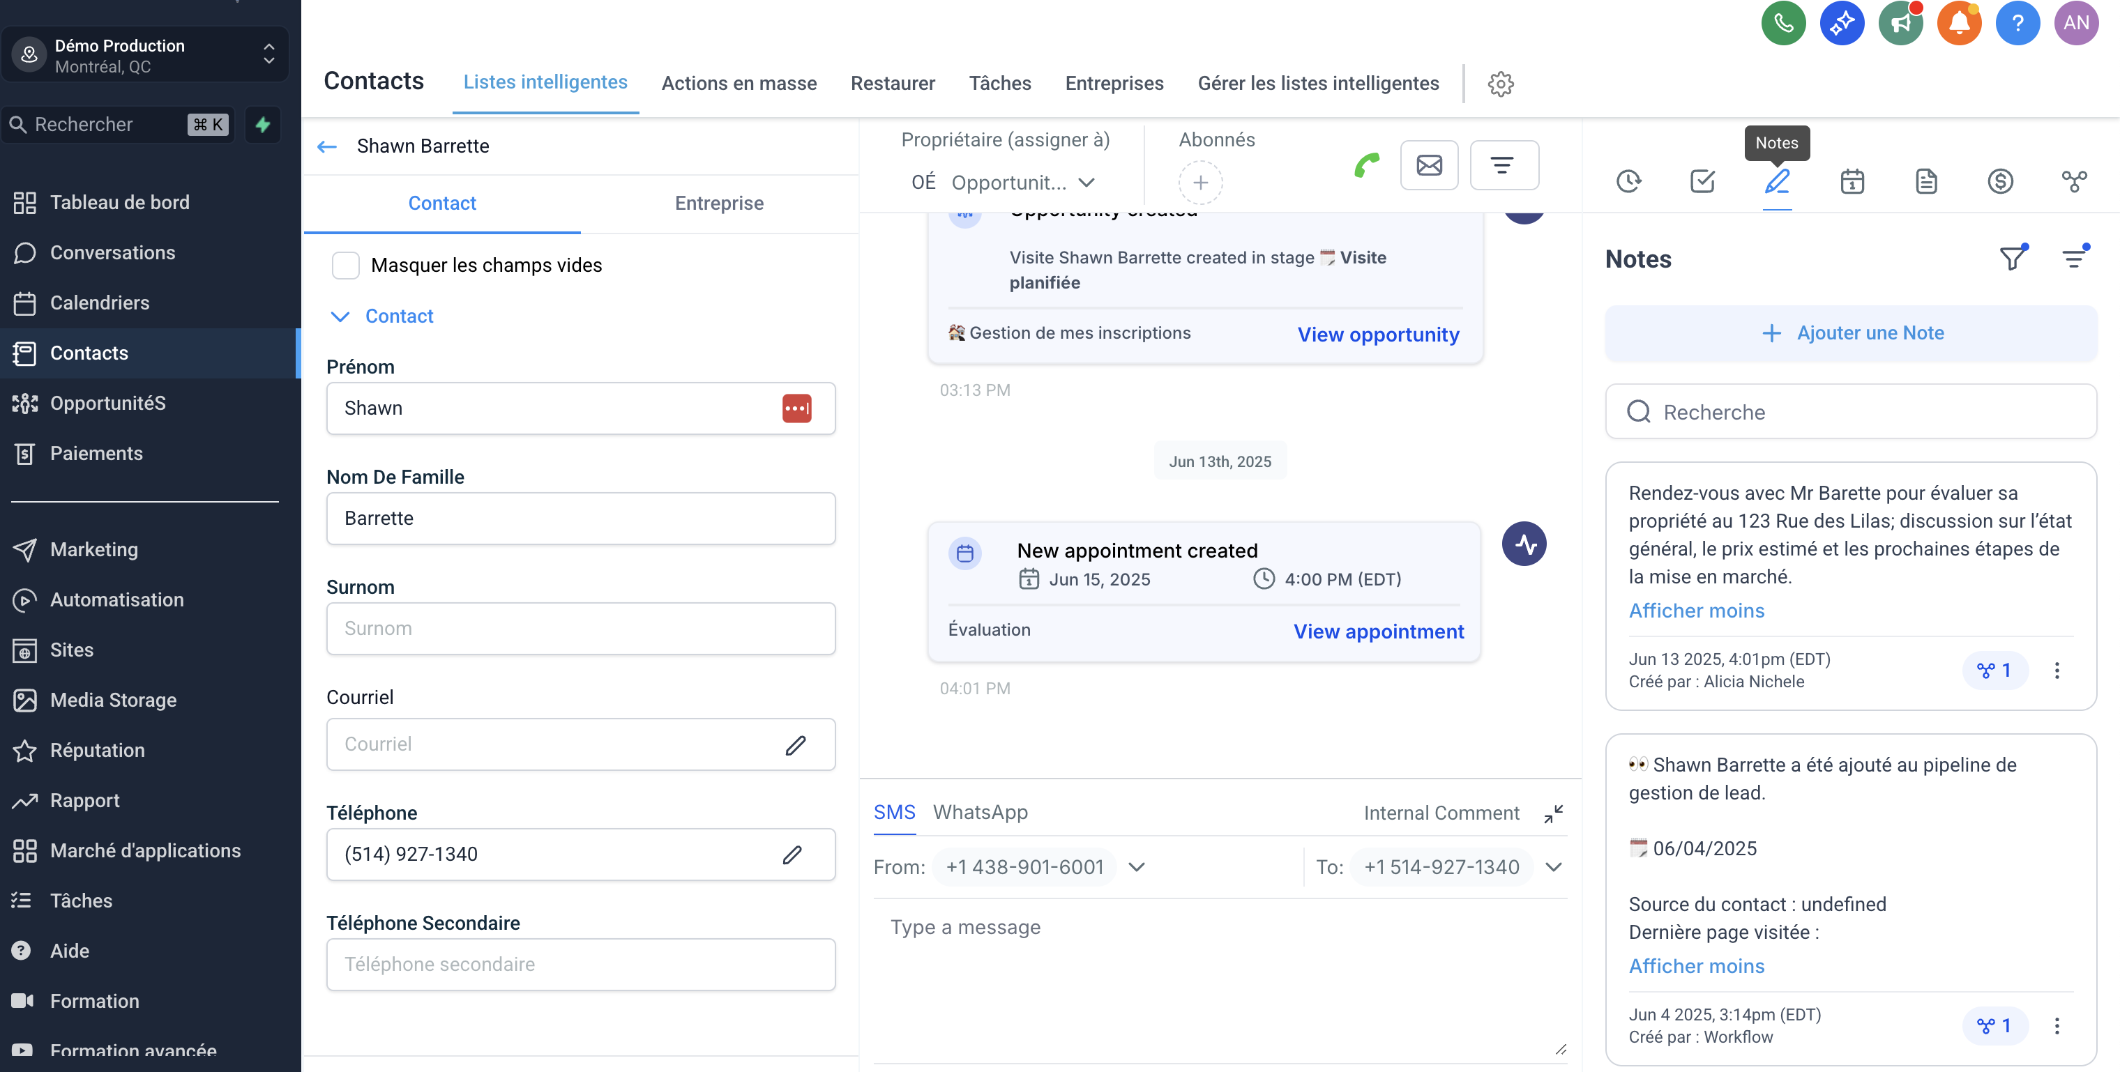Image resolution: width=2120 pixels, height=1072 pixels.
Task: Switch the Démo Production account selector
Action: 146,55
